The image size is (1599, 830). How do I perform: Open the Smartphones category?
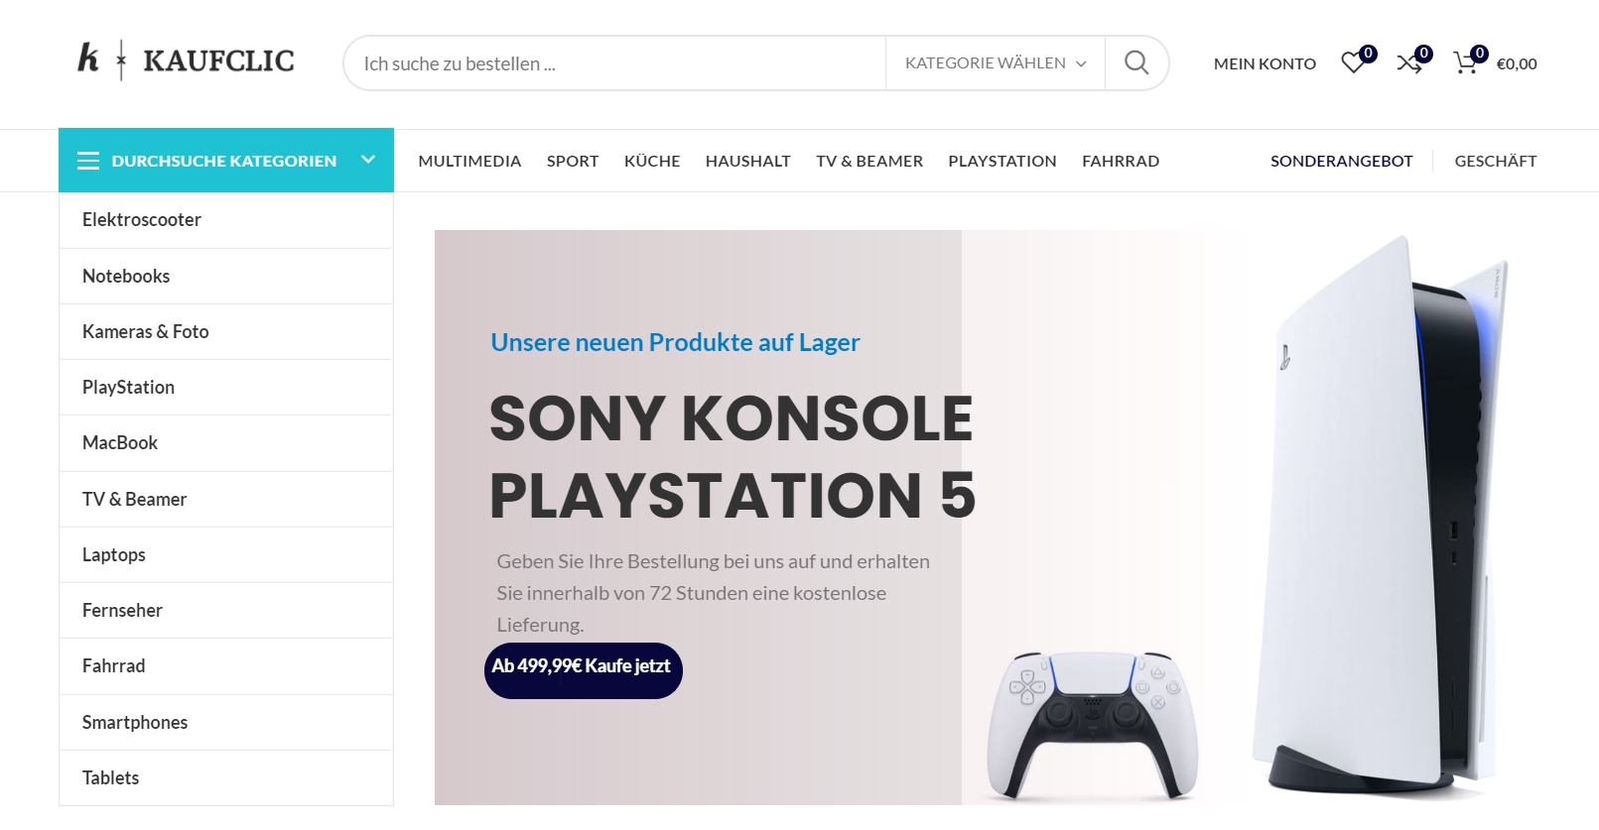click(x=226, y=722)
